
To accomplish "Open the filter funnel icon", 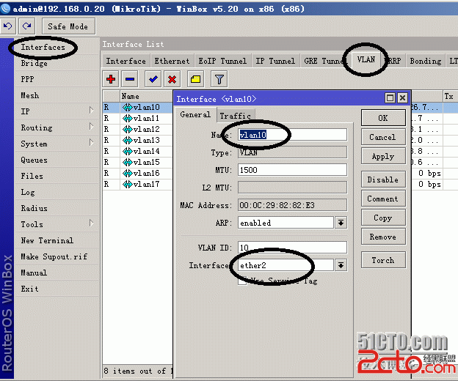I will tap(219, 79).
